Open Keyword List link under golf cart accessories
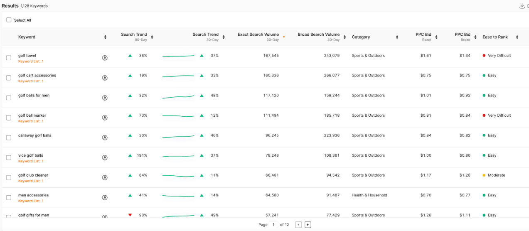 tap(31, 81)
